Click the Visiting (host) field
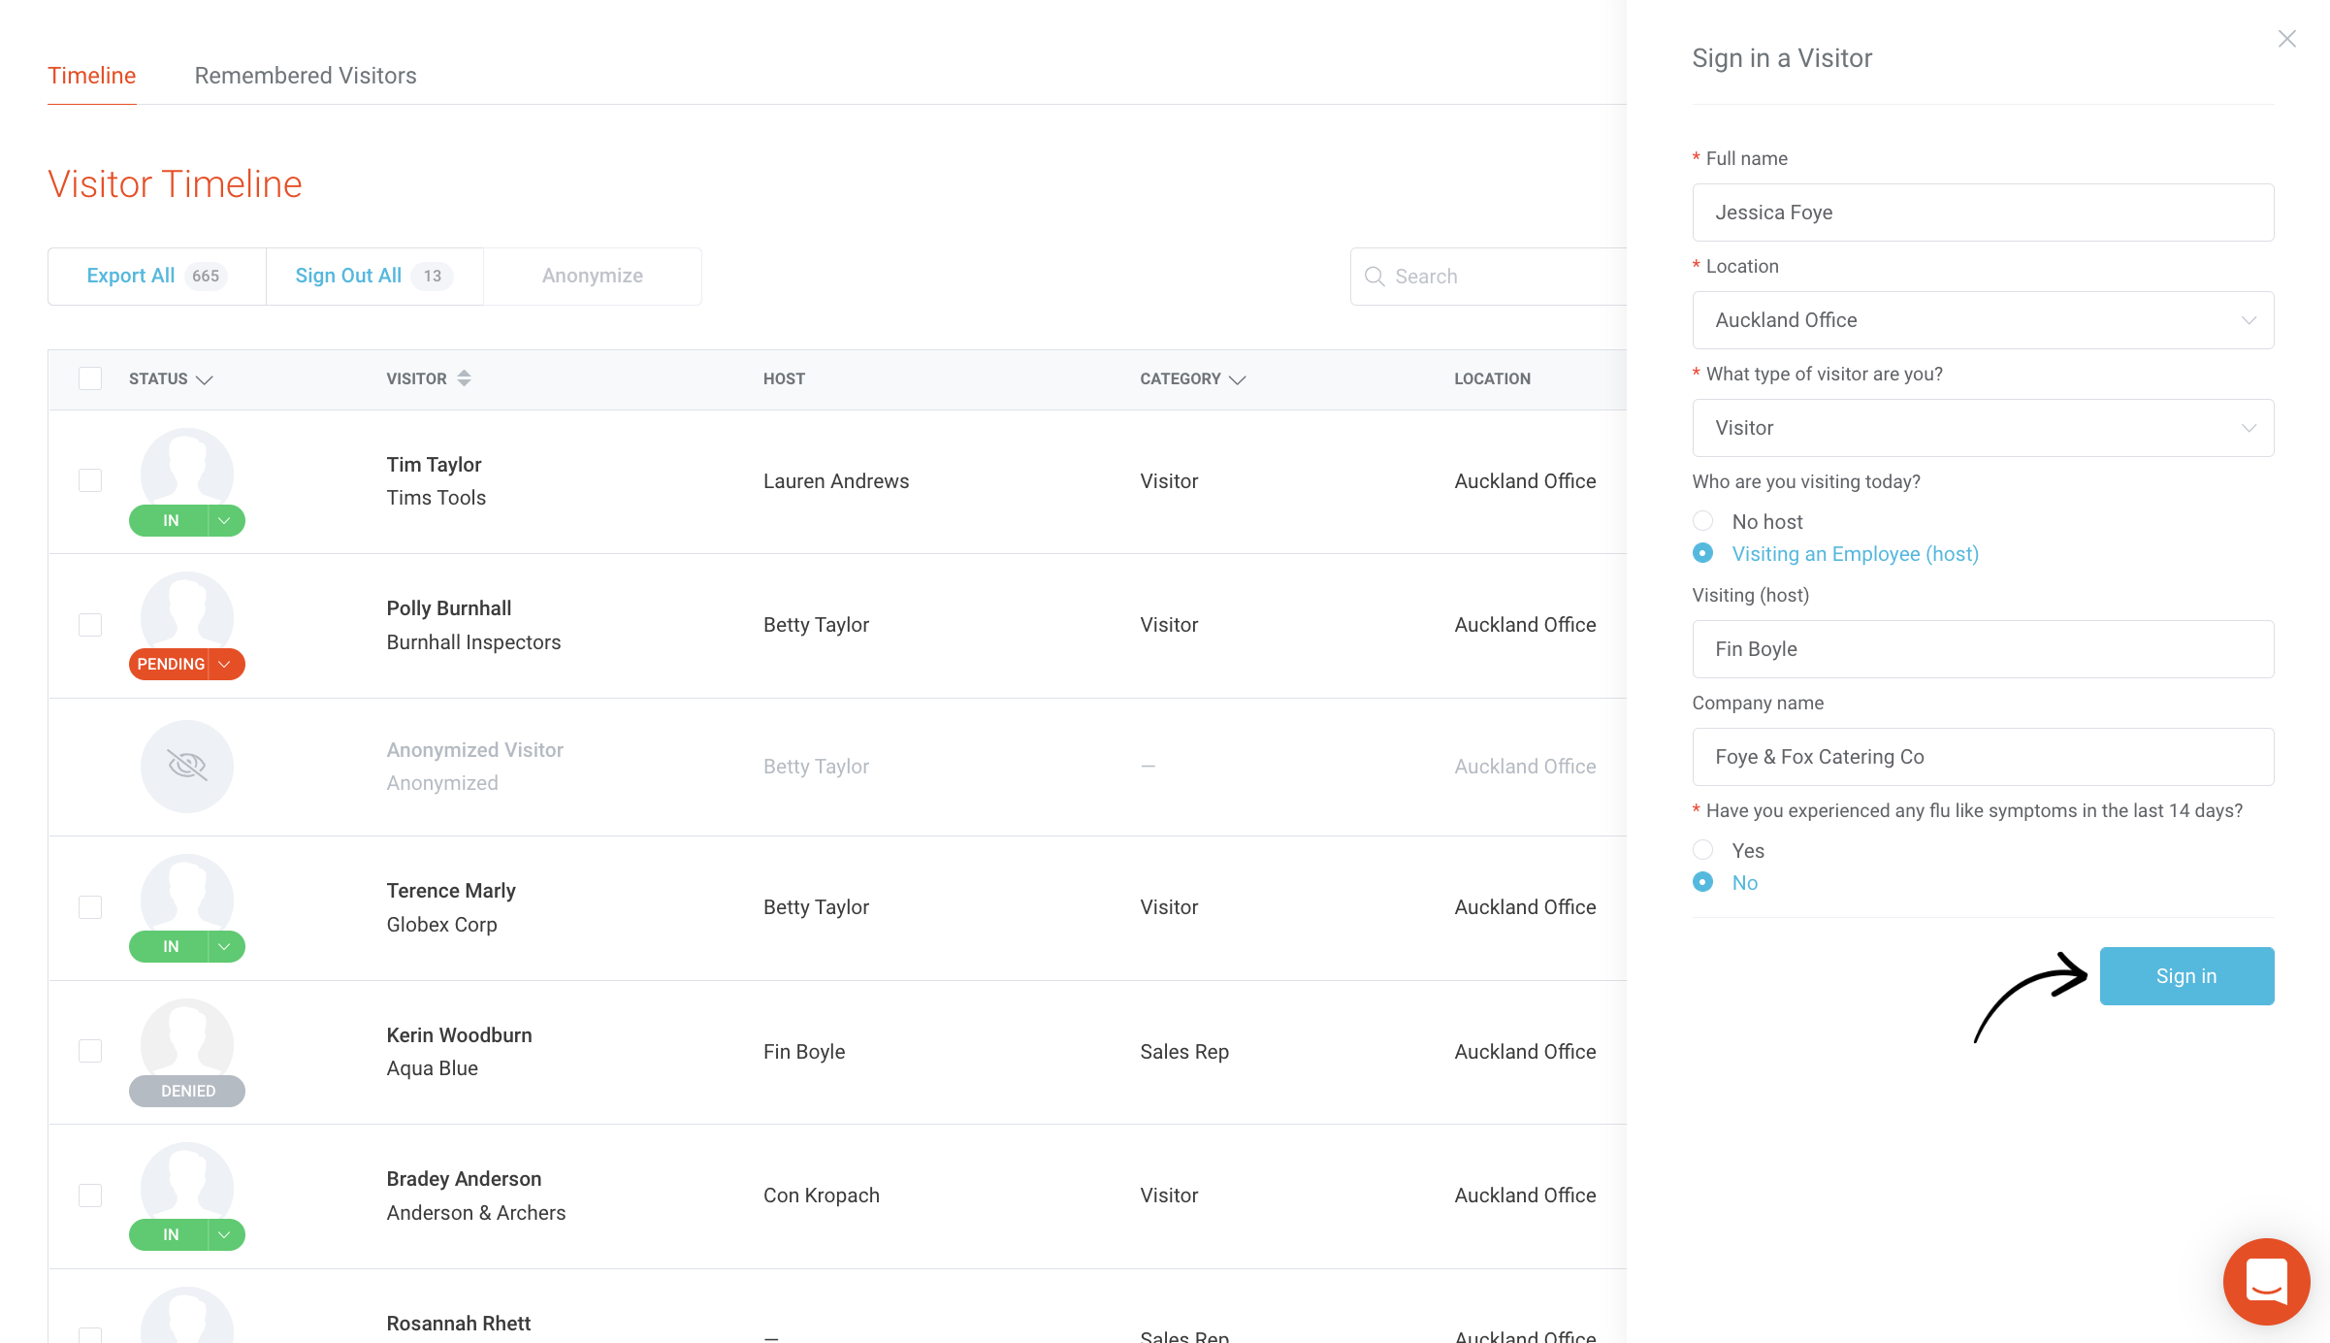Screen dimensions: 2330x1343 tap(1982, 649)
